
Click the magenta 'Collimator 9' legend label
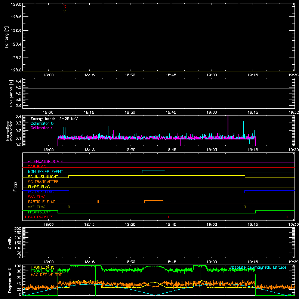42,128
